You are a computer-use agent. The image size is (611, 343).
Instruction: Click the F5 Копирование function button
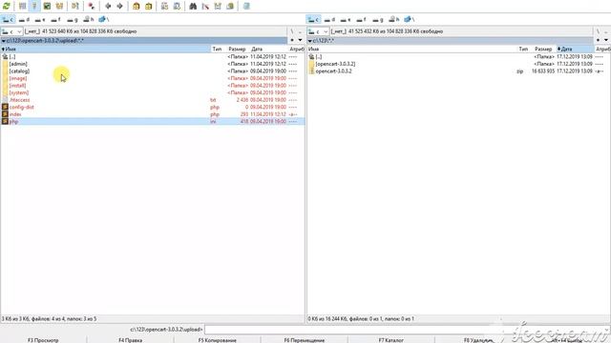tap(218, 340)
